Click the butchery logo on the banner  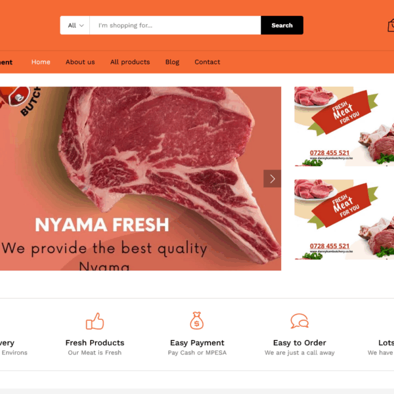pyautogui.click(x=20, y=100)
